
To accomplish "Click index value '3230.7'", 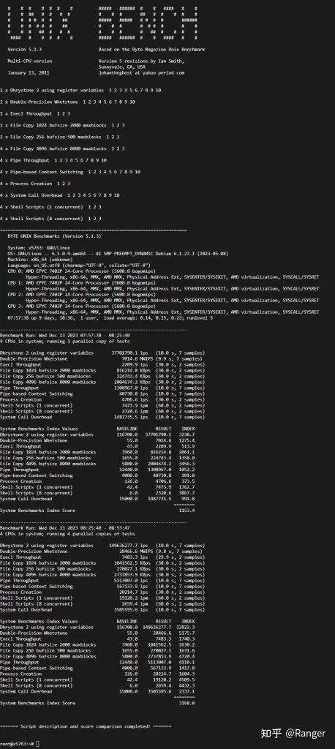I will 187,434.
